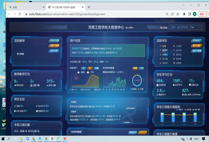Click the address bar URL field
The image size is (209, 142).
point(95,14)
